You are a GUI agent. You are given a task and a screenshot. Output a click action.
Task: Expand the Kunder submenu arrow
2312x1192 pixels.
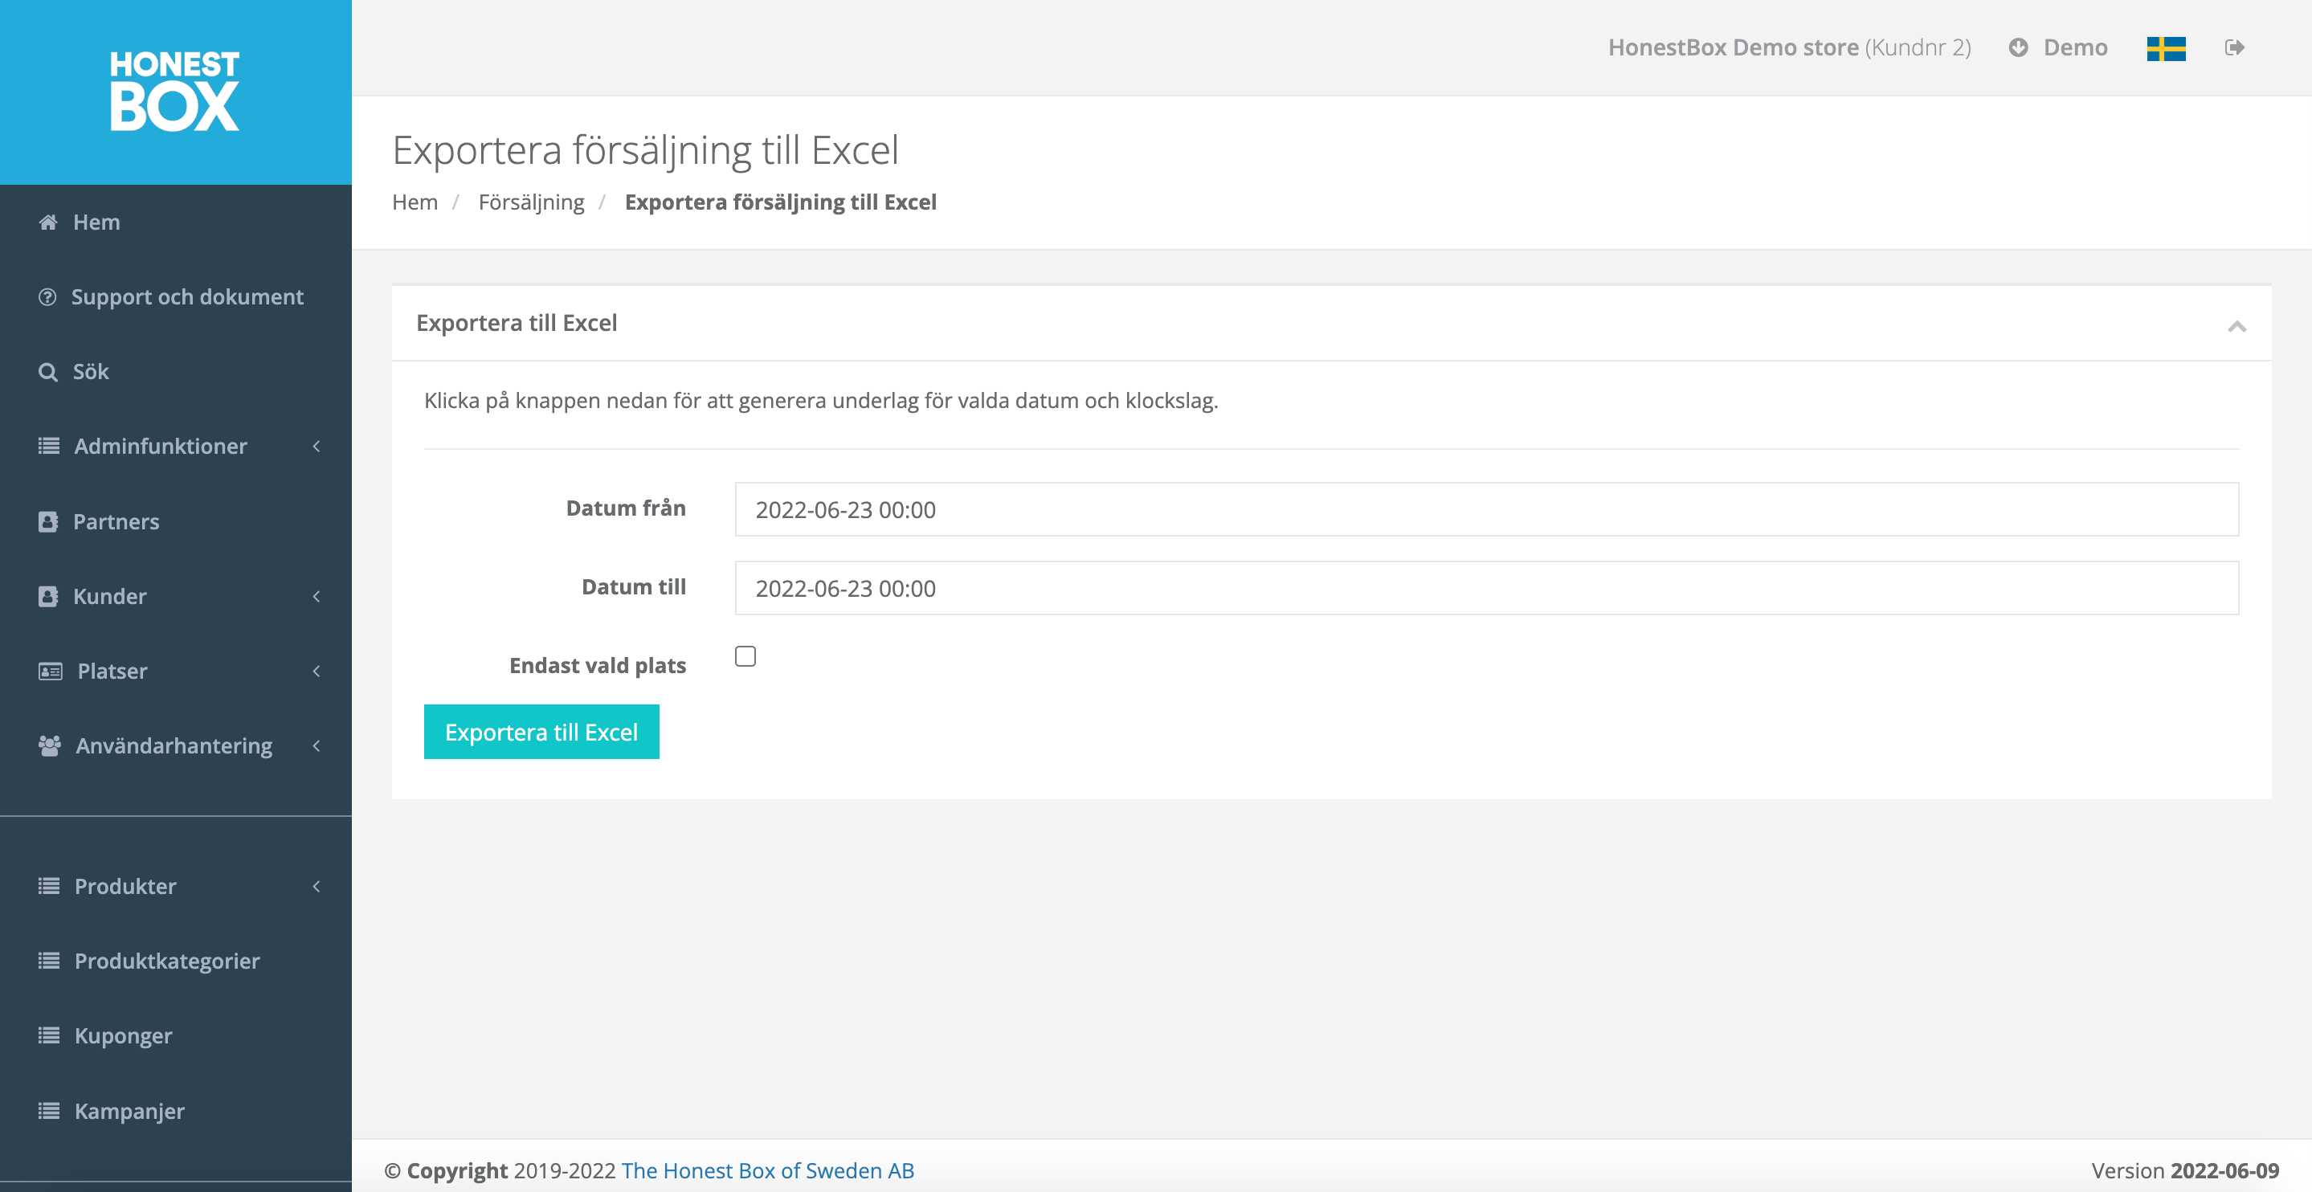pyautogui.click(x=316, y=596)
